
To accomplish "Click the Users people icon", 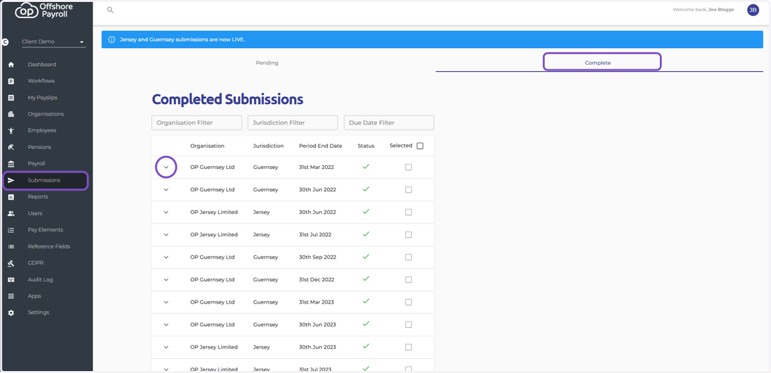I will click(11, 214).
